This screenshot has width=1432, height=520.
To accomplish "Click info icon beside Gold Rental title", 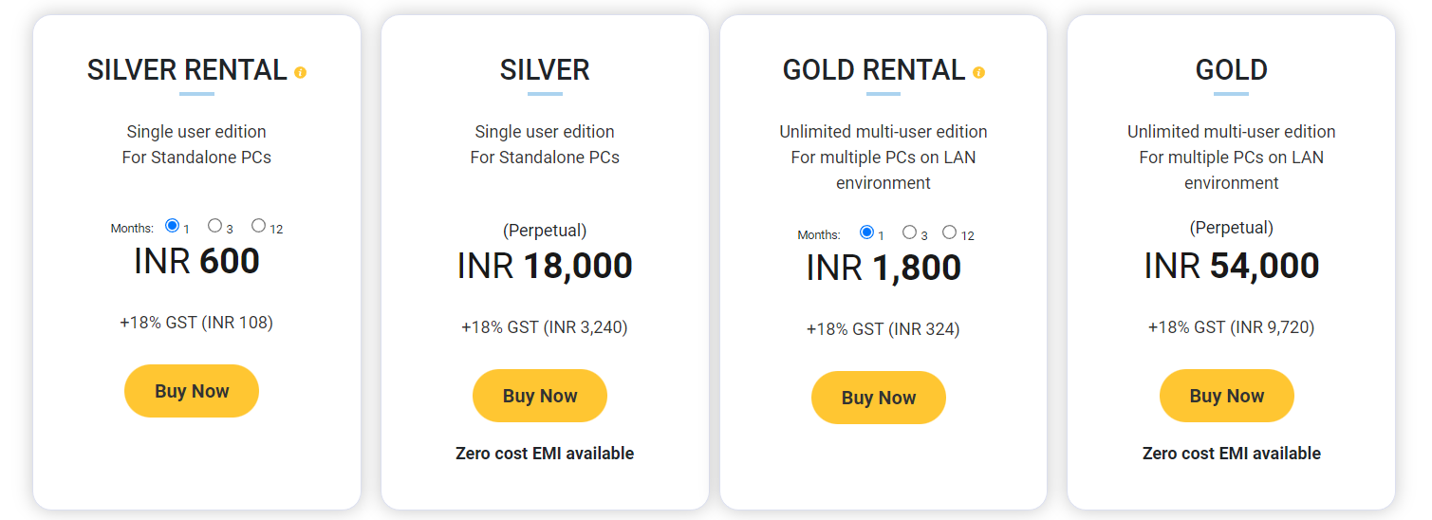I will (979, 72).
